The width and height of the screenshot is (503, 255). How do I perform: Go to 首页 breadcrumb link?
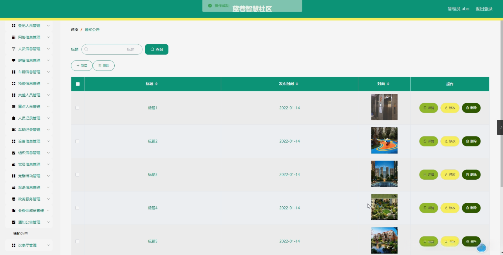click(74, 30)
